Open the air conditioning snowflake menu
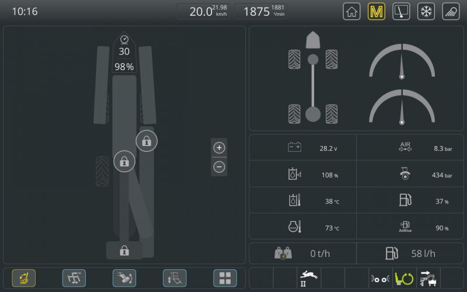Viewport: 467px width, 292px height. pyautogui.click(x=426, y=11)
